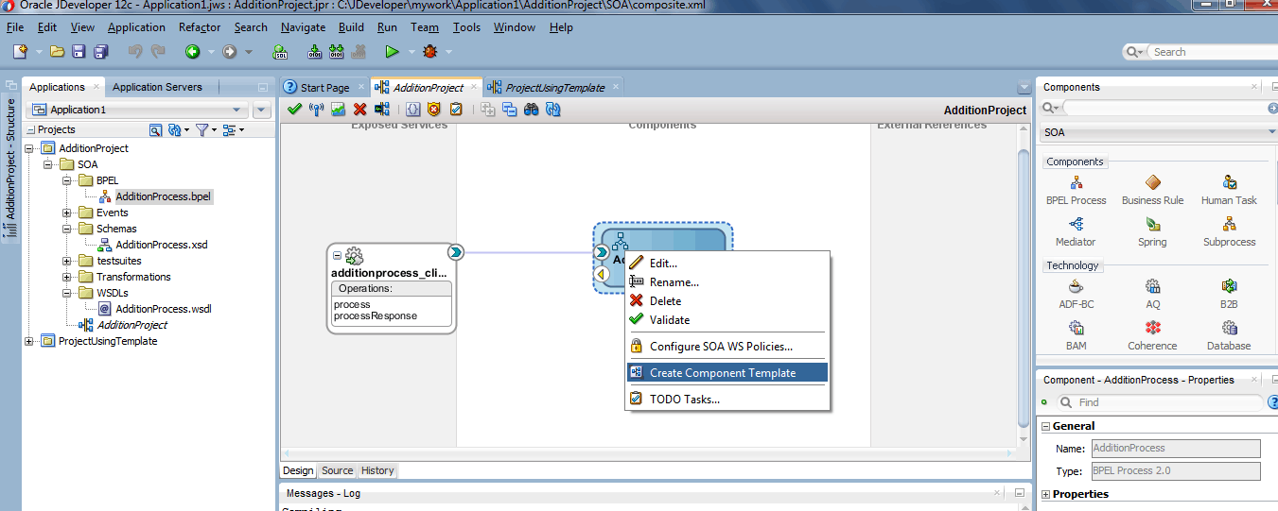Choose Edit... from the context menu
Viewport: 1278px width, 511px height.
pos(727,264)
